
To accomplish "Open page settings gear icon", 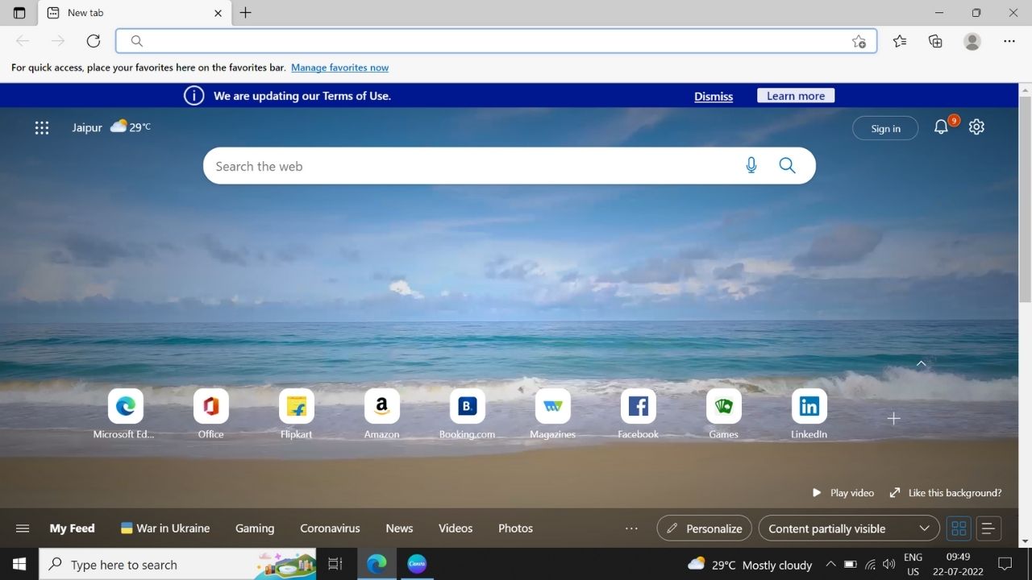I will (976, 127).
